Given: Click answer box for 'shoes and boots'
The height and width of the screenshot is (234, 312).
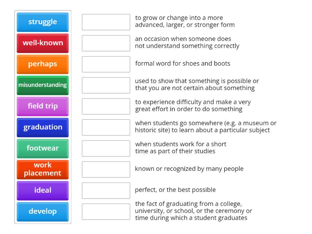Looking at the screenshot, I should pyautogui.click(x=106, y=64).
